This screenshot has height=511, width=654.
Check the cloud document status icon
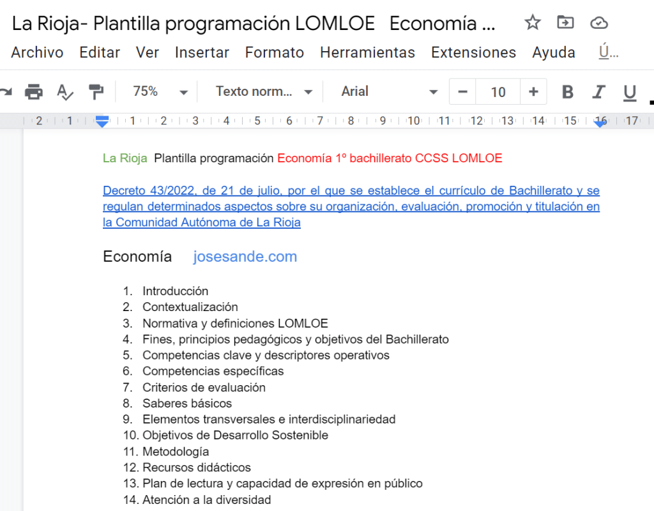(x=598, y=23)
